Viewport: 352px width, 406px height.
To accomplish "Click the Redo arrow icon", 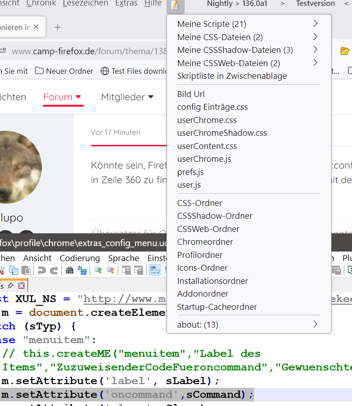I will click(54, 271).
